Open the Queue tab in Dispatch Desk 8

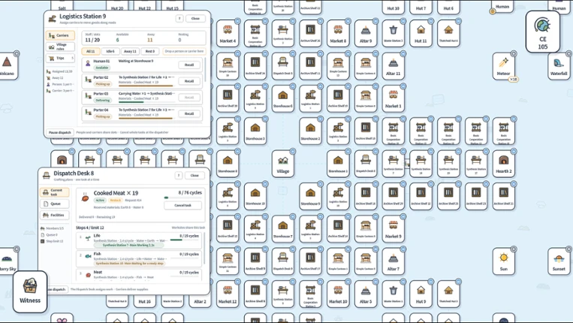coord(55,204)
